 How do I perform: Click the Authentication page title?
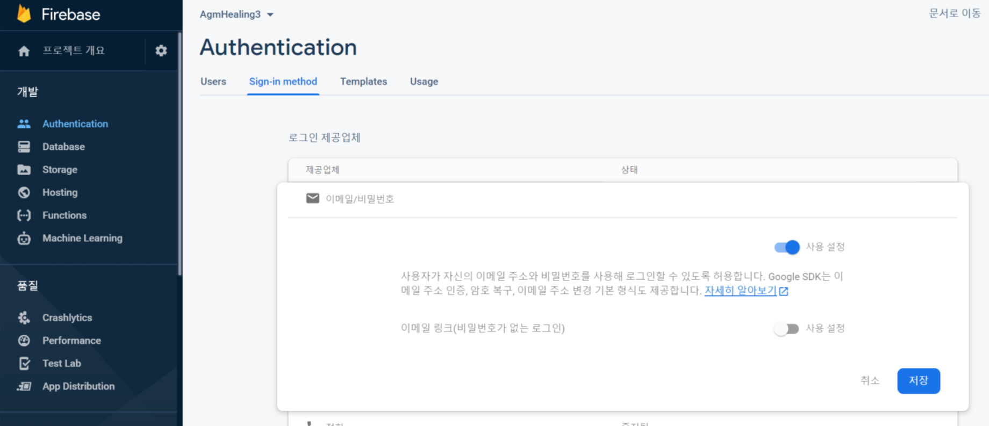[278, 47]
